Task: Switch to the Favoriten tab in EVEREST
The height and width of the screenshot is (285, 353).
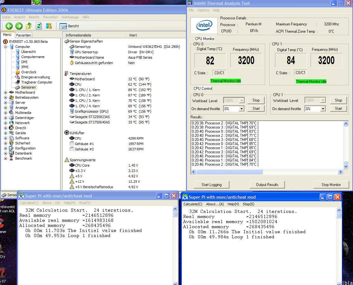Action: (23, 35)
